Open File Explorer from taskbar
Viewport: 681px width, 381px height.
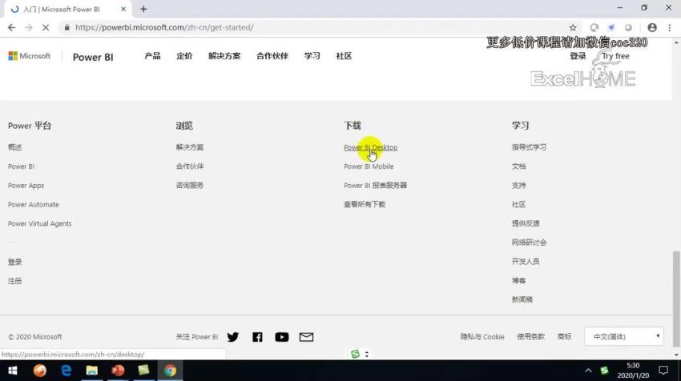tap(91, 371)
